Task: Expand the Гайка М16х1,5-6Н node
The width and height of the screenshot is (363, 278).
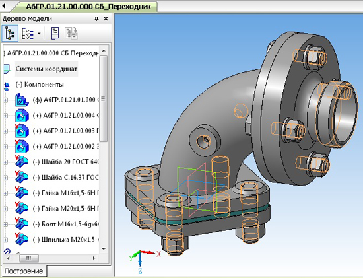Action: tap(5, 193)
